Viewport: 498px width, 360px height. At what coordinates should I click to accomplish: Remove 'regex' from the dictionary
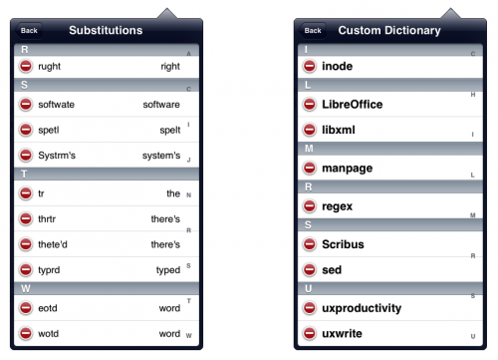pyautogui.click(x=310, y=206)
